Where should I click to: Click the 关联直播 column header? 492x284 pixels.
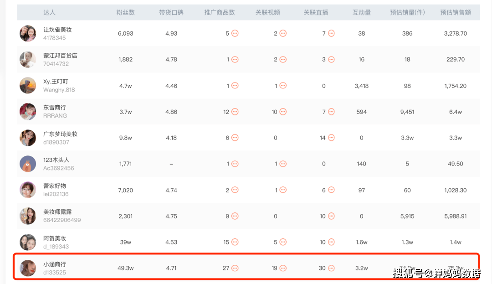pyautogui.click(x=316, y=12)
